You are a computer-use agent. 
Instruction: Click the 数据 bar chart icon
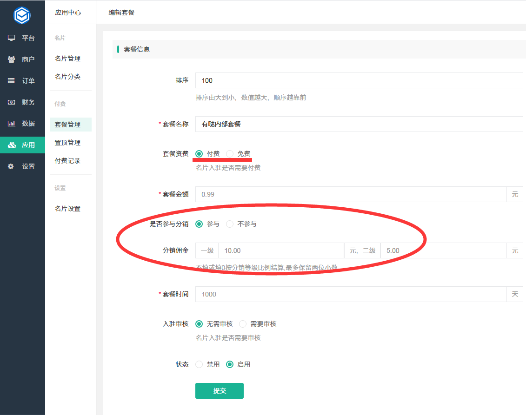[x=12, y=123]
